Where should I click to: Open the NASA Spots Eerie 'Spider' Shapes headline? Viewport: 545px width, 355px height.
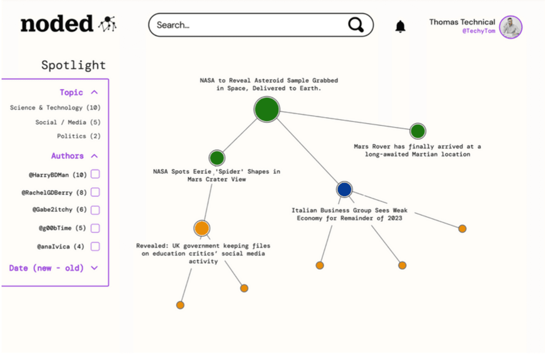[217, 175]
